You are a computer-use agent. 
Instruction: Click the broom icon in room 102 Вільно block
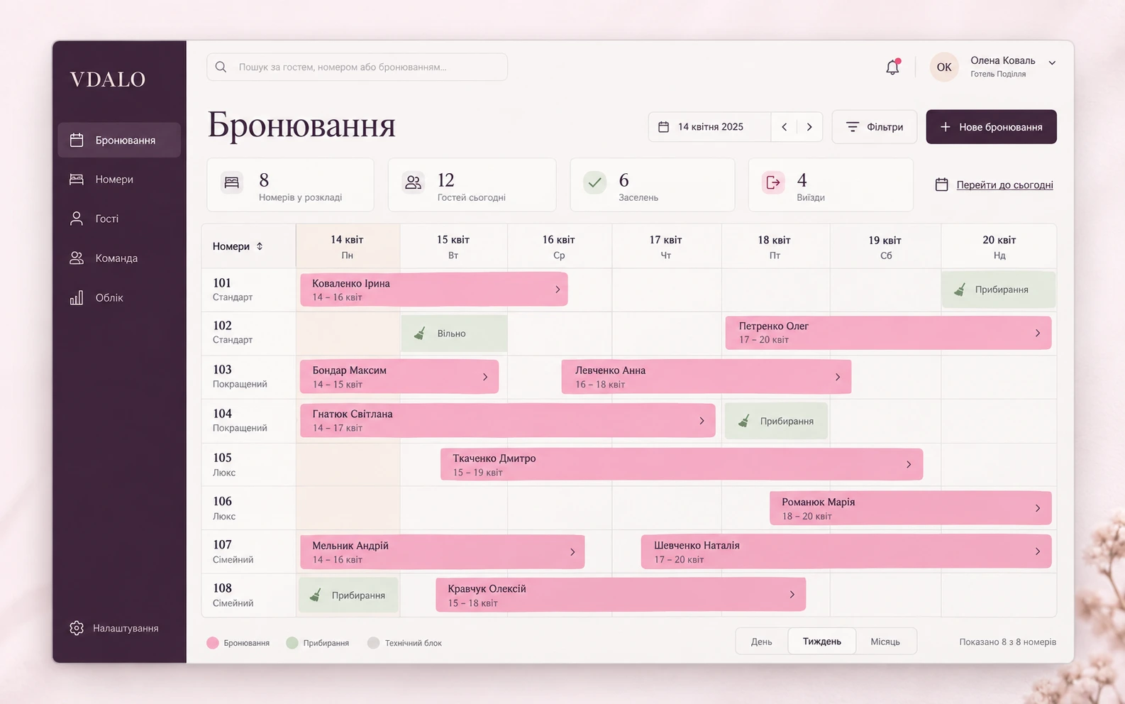[x=420, y=333]
